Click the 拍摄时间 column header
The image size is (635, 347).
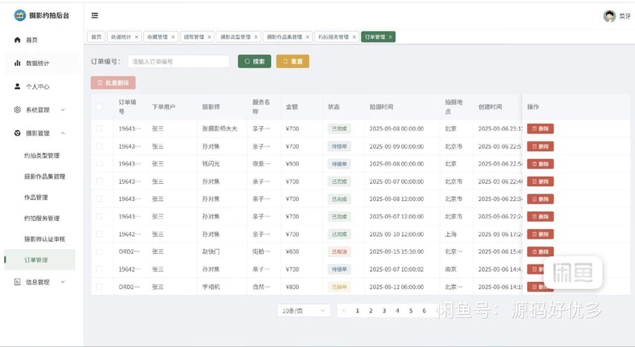(381, 107)
